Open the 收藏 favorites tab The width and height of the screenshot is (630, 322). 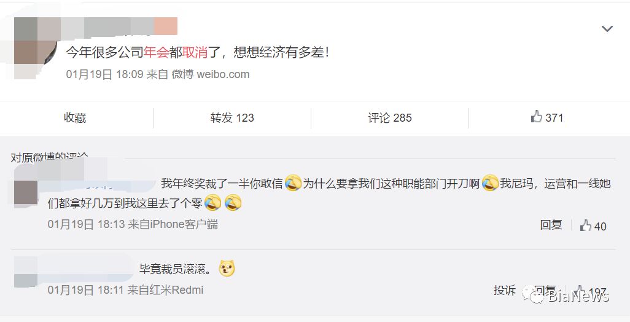(x=75, y=118)
